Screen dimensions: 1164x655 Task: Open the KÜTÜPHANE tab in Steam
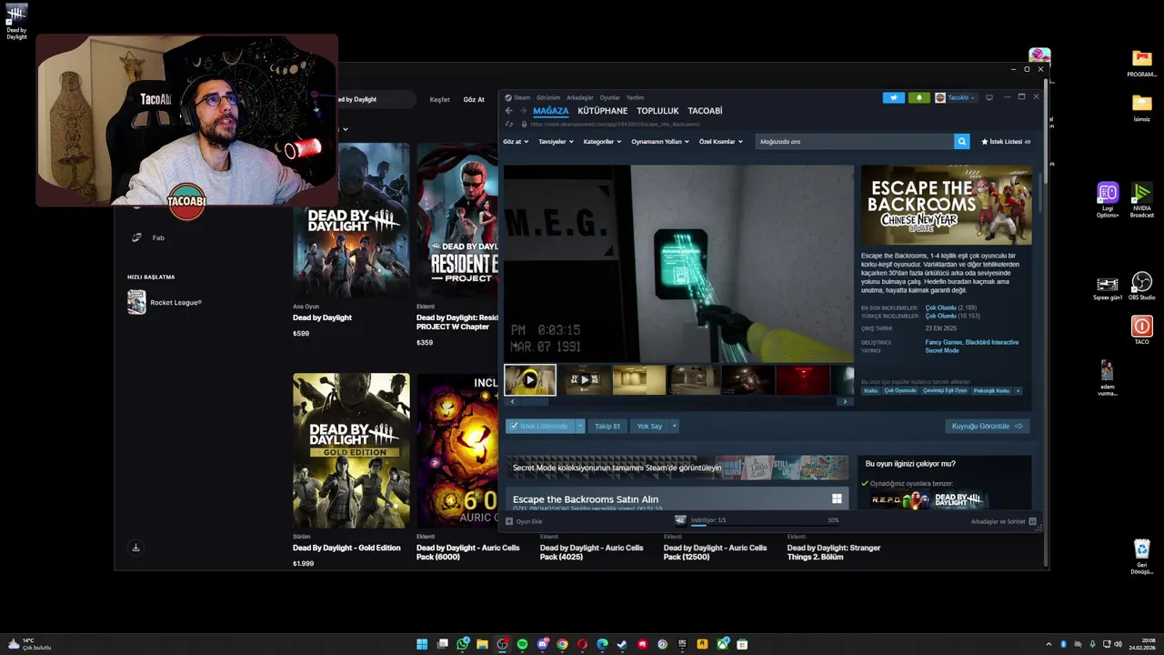pyautogui.click(x=602, y=111)
